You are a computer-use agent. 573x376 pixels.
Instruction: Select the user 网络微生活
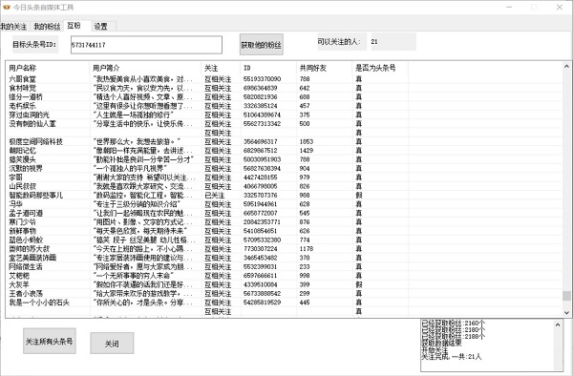[x=26, y=267]
